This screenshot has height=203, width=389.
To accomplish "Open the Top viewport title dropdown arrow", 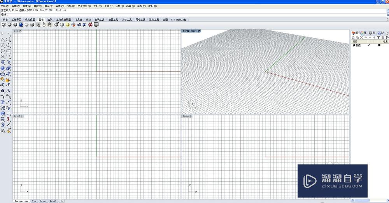I will [20, 31].
